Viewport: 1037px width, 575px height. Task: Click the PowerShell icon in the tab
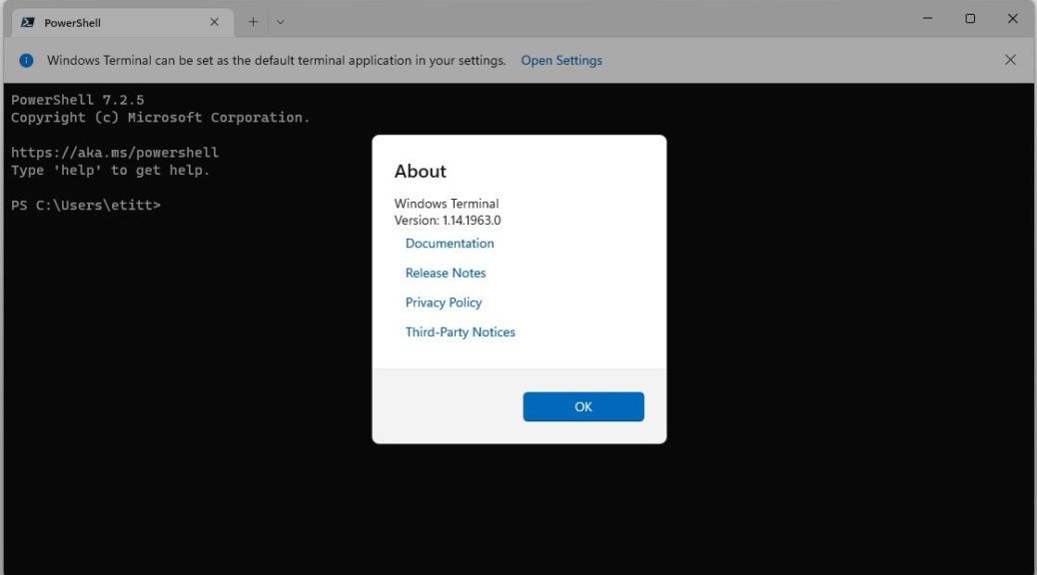click(x=28, y=23)
